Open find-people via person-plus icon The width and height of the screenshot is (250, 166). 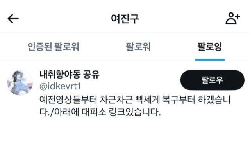tap(233, 18)
